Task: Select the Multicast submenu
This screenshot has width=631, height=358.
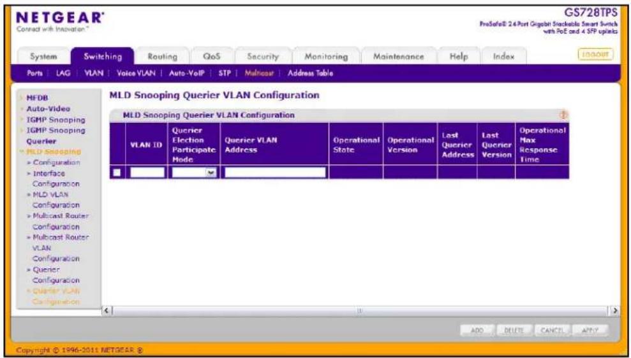Action: [259, 73]
